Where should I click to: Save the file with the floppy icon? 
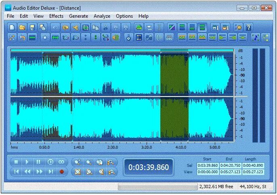32,27
